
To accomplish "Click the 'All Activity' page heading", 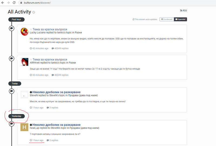I will pos(19,12).
